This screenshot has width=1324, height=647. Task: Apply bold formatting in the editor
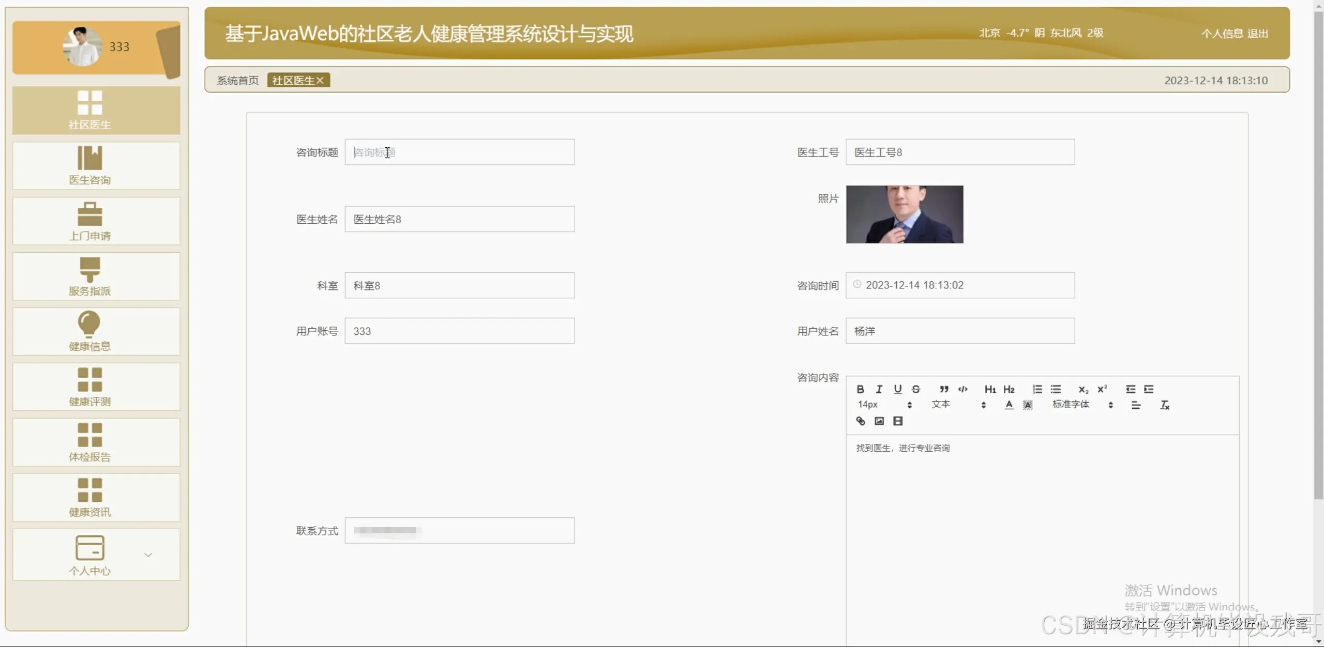tap(860, 389)
